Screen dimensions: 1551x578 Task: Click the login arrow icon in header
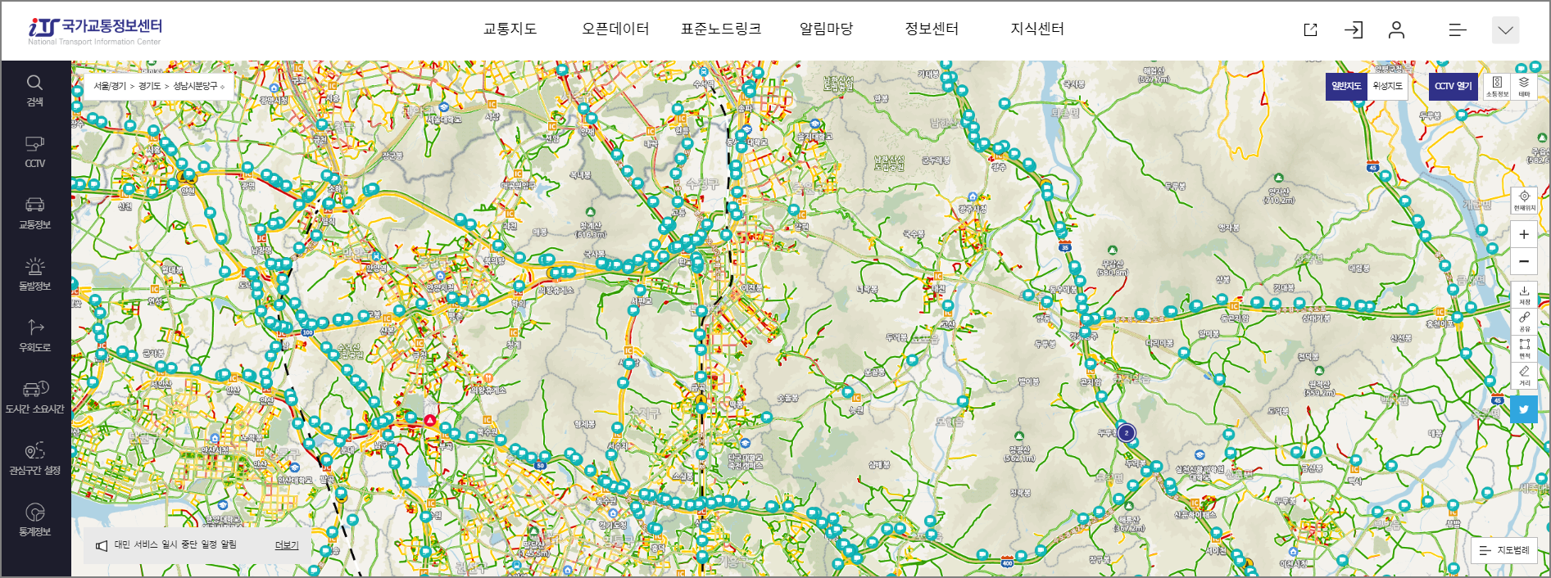point(1354,30)
